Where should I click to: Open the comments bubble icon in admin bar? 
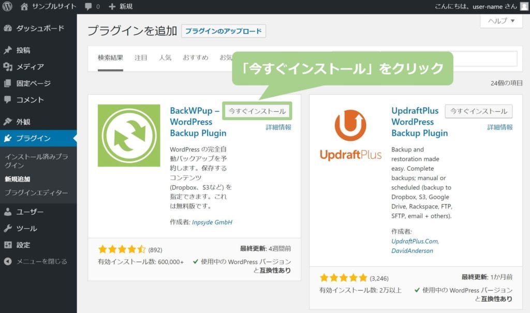(89, 7)
